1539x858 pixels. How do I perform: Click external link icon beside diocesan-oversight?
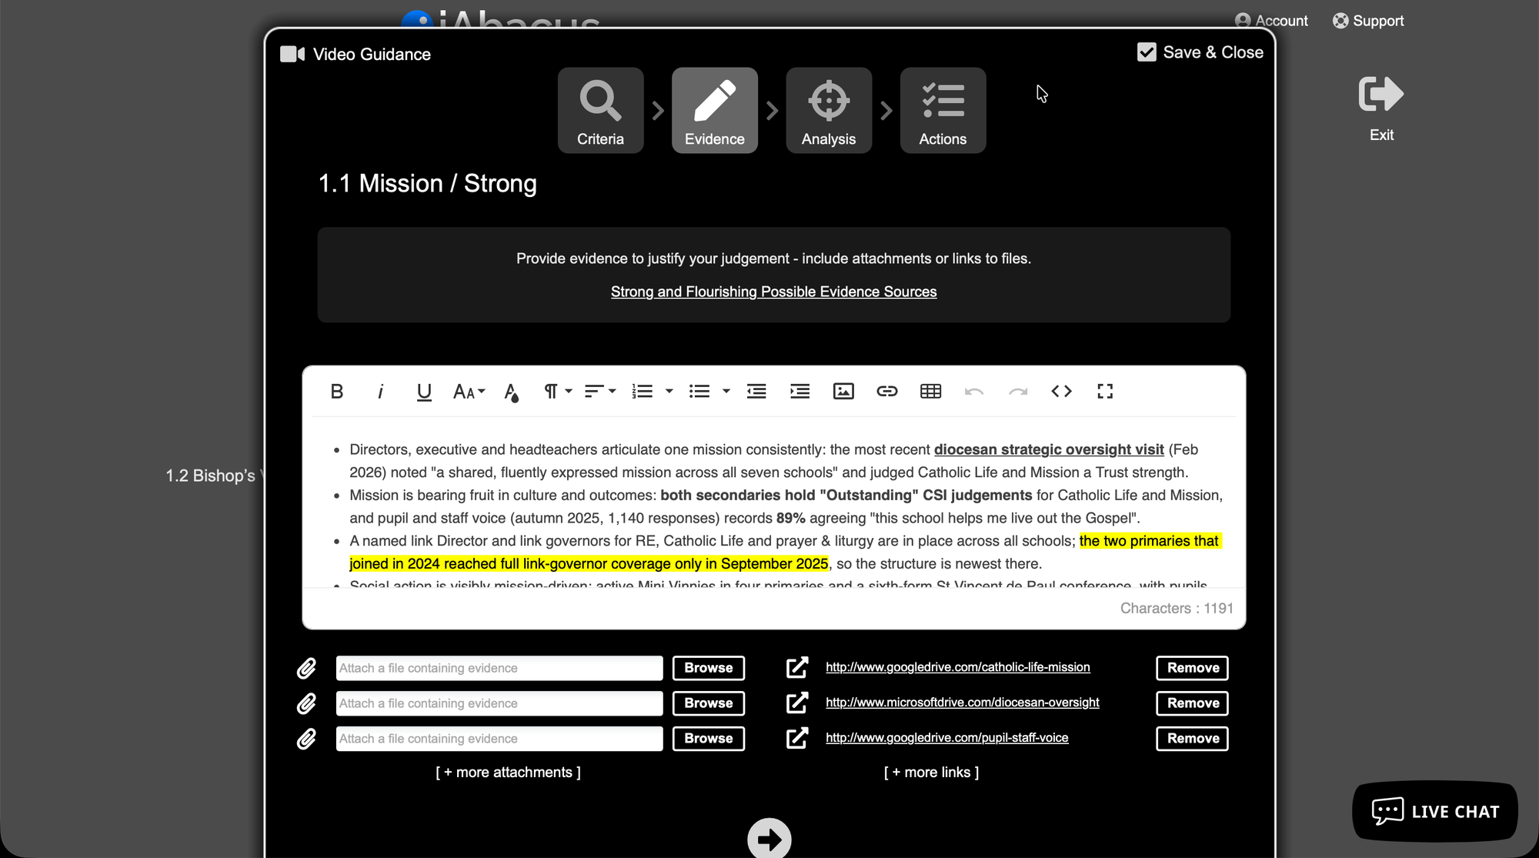point(797,703)
